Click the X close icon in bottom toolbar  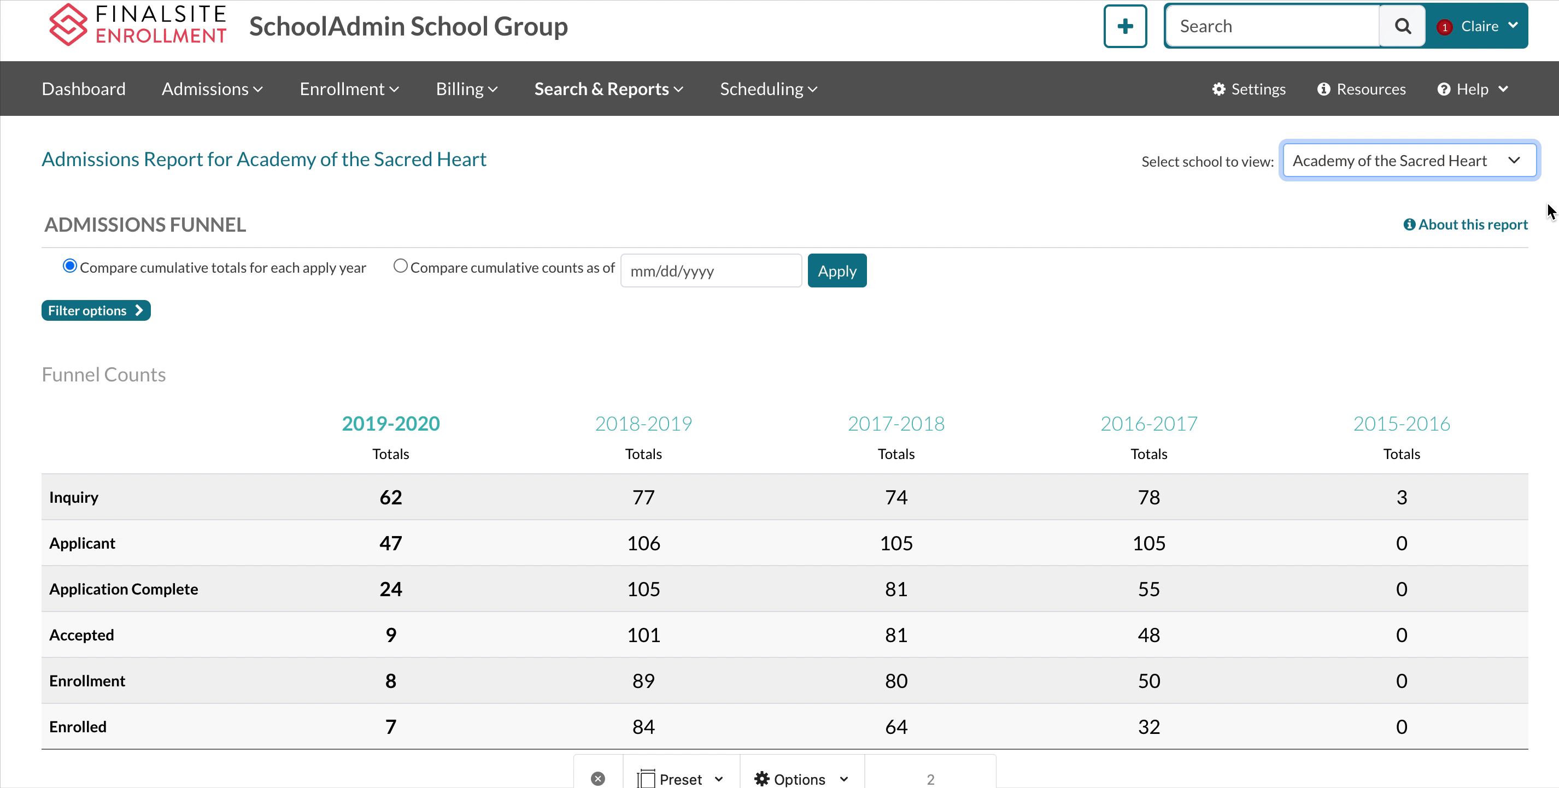click(597, 778)
